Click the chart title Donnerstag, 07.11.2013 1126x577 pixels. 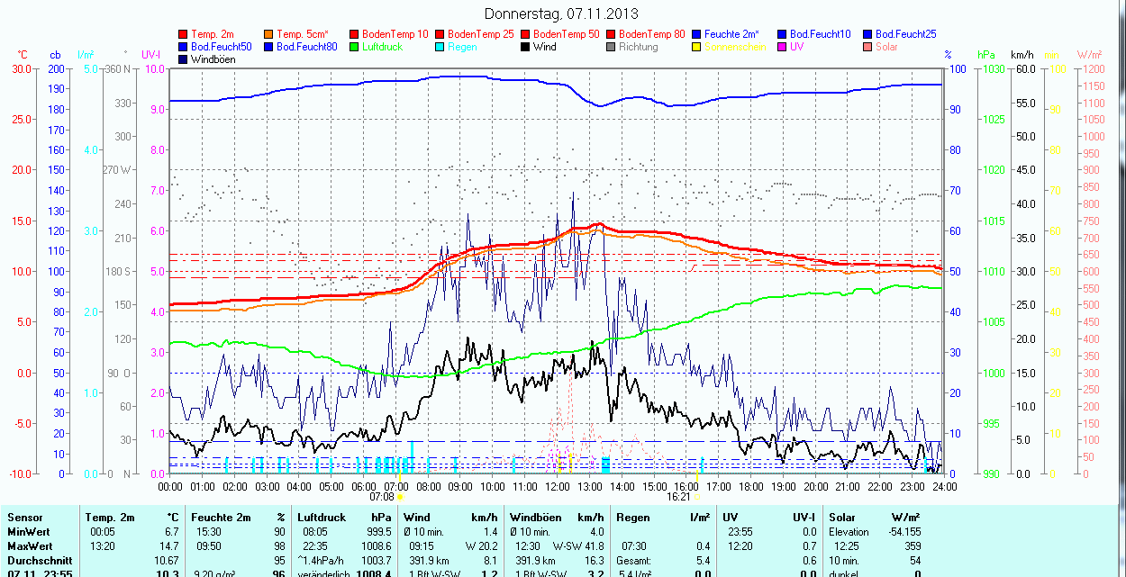click(x=561, y=14)
